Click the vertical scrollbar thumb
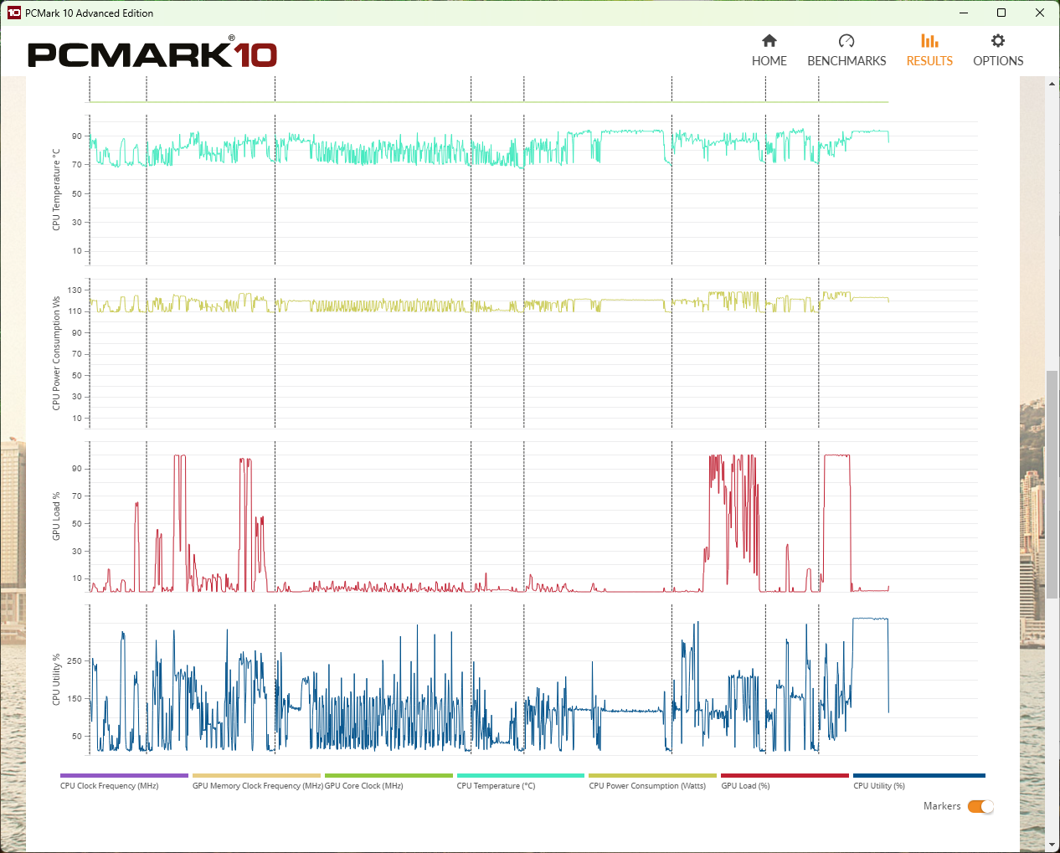 (x=1052, y=484)
